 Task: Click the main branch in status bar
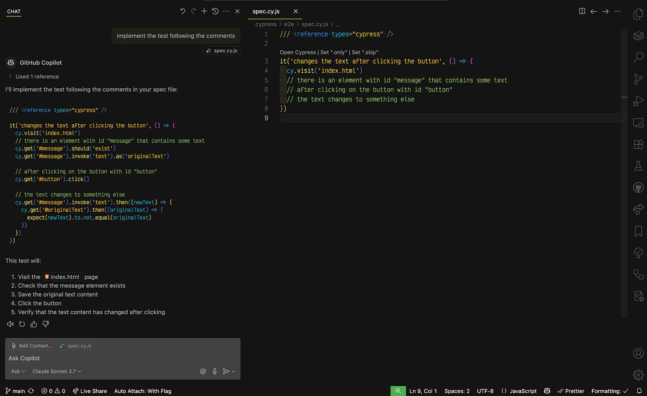click(15, 391)
